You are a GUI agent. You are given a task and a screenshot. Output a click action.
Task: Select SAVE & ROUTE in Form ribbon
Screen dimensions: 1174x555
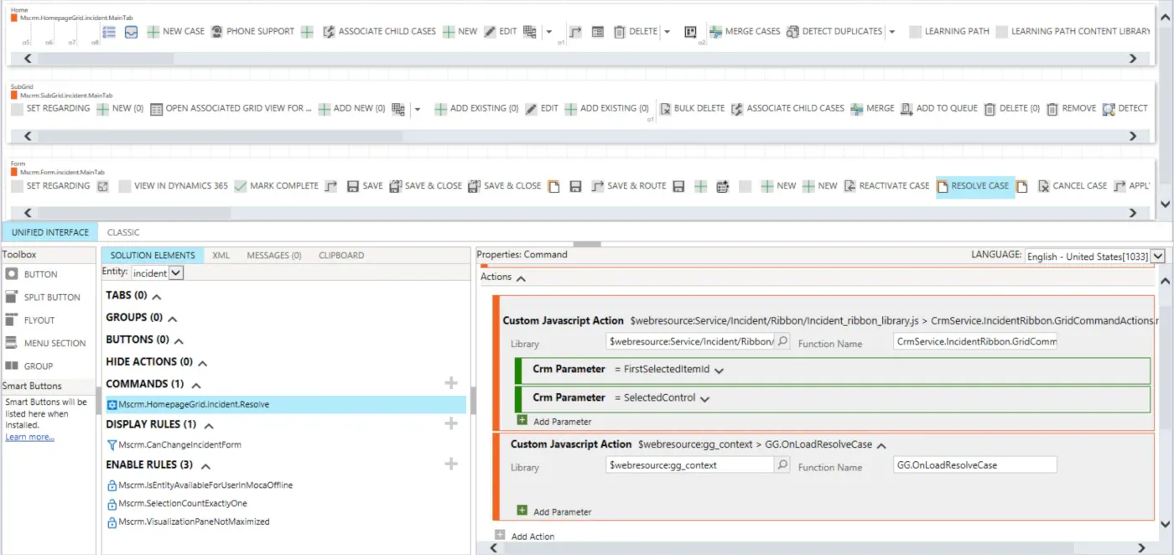628,186
